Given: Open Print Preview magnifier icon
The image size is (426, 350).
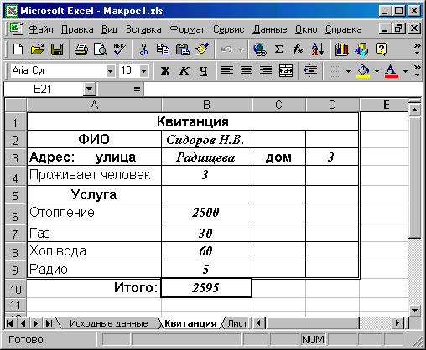Looking at the screenshot, I should (x=101, y=49).
